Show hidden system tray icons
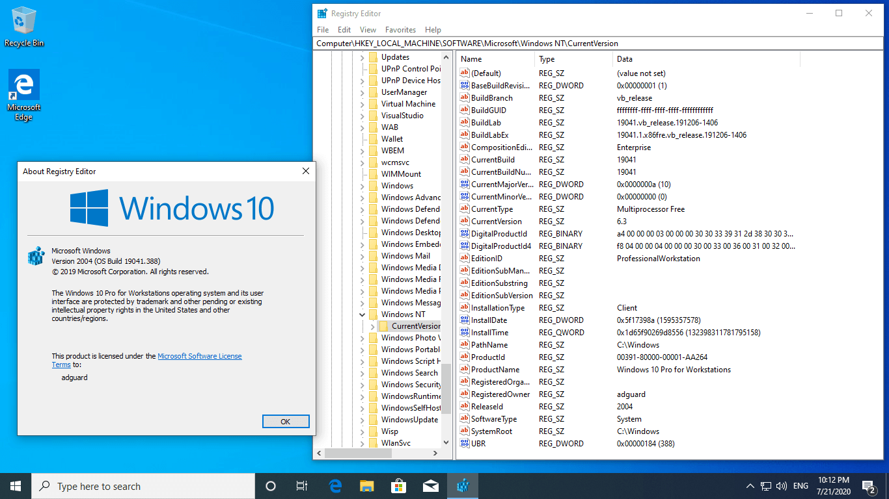This screenshot has width=889, height=499. (750, 486)
